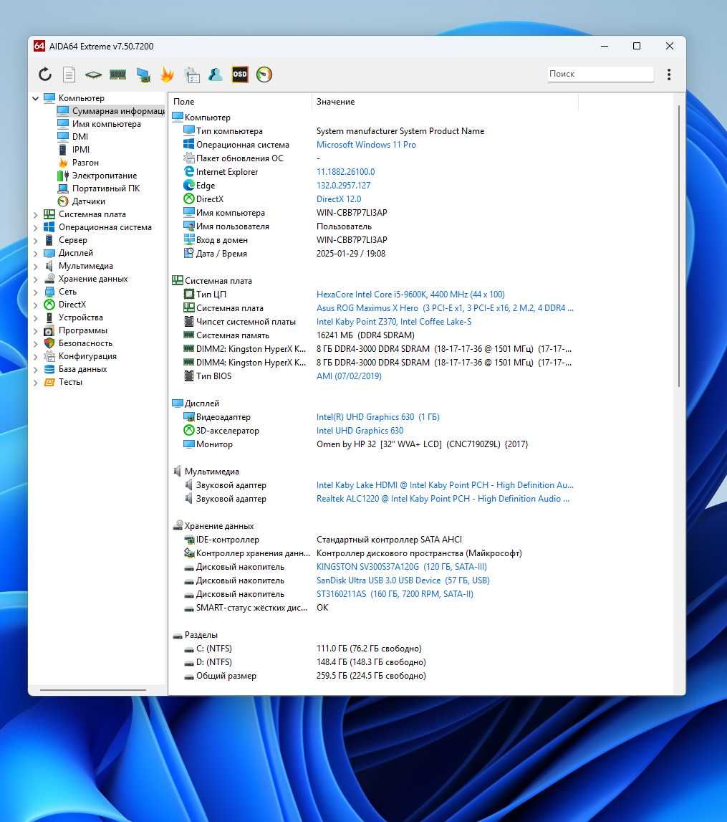Open the Microsoft Windows 11 Pro link
The height and width of the screenshot is (822, 727).
[366, 145]
